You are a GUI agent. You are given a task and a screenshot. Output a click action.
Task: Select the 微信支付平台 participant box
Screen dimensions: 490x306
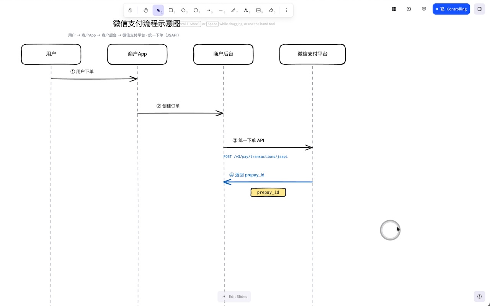click(312, 54)
